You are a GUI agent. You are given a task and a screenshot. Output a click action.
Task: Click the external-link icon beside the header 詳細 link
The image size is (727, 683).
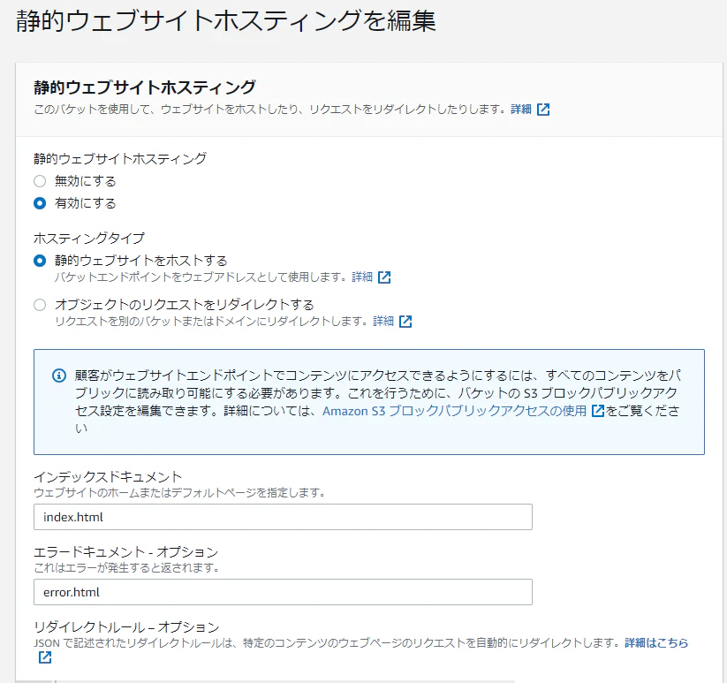click(543, 110)
